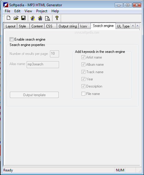Open the File menu
Viewport: 144px width, 175px height.
click(7, 11)
